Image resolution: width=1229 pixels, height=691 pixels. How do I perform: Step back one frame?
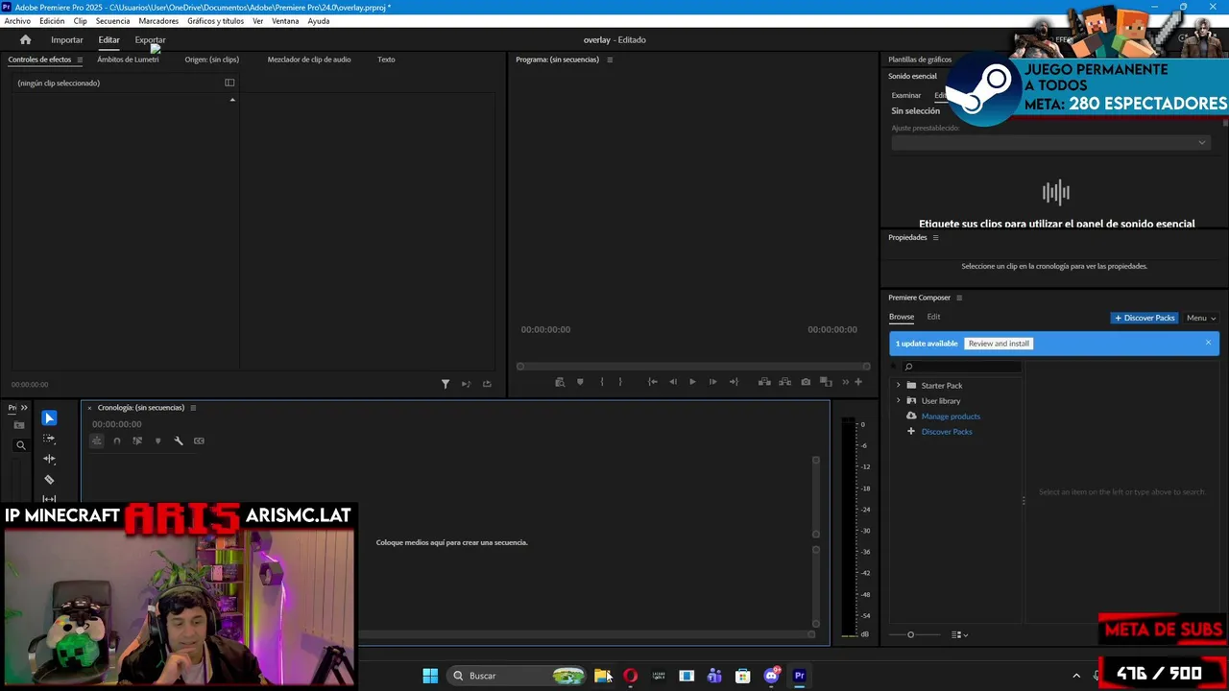[x=673, y=382]
